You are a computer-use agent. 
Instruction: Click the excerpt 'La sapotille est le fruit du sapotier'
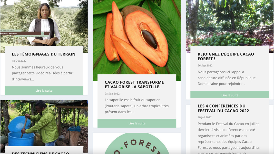(137, 106)
